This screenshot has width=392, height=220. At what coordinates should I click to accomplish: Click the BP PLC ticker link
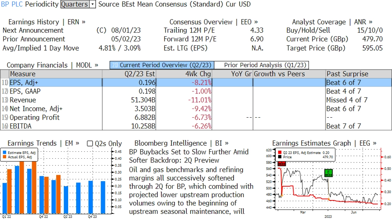[x=12, y=4]
